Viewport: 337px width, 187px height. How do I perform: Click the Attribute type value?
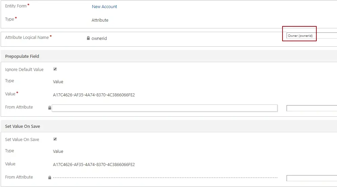(100, 20)
